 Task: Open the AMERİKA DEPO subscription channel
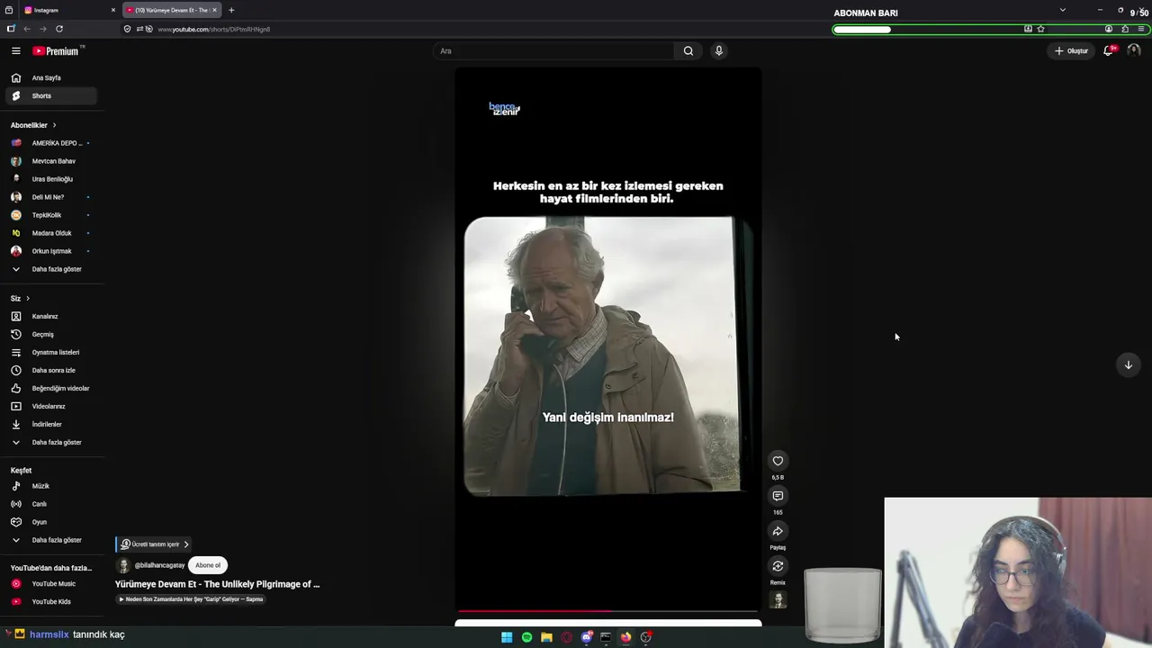tap(51, 143)
